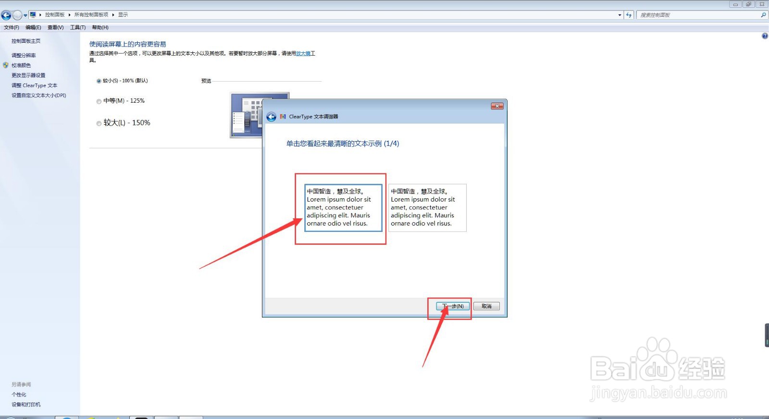Viewport: 769px width, 419px height.
Task: Open the 帮助(H) menu
Action: point(100,27)
